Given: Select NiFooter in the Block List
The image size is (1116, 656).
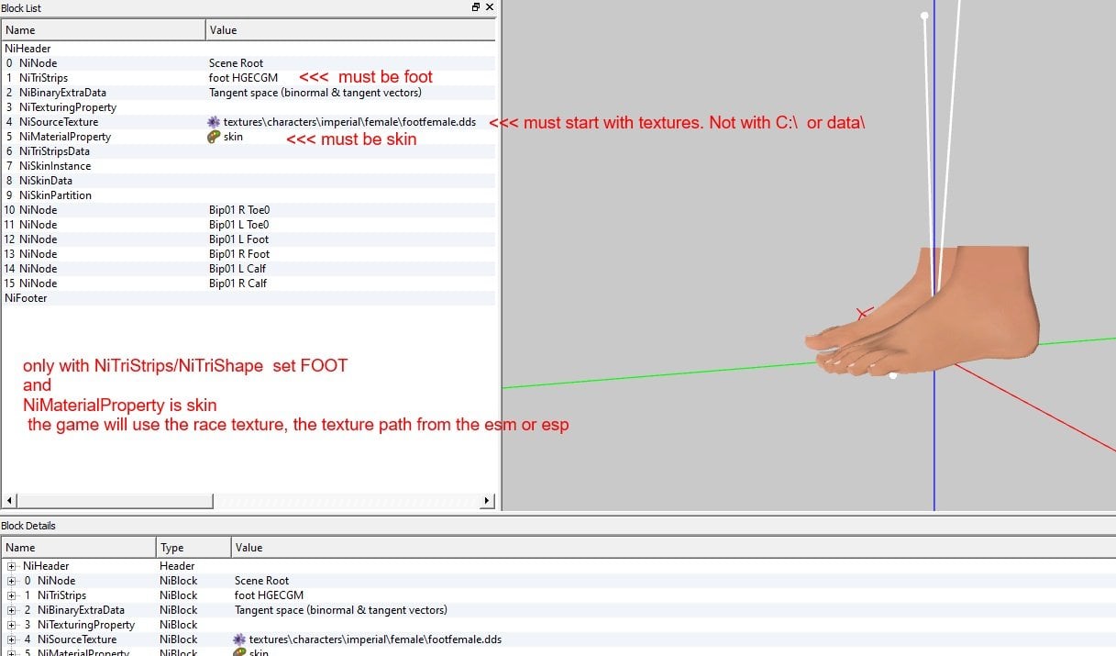Looking at the screenshot, I should [x=248, y=298].
